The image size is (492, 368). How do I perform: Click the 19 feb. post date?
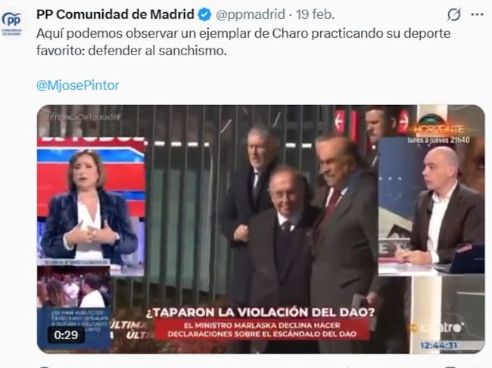(315, 14)
